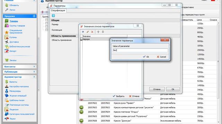Click the Библиотека рисунков icon
Screen dimensions: 222x124
[7, 46]
